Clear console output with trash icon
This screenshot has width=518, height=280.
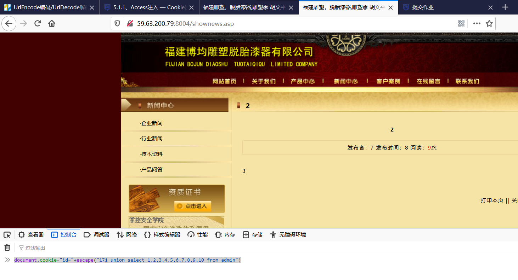point(7,247)
